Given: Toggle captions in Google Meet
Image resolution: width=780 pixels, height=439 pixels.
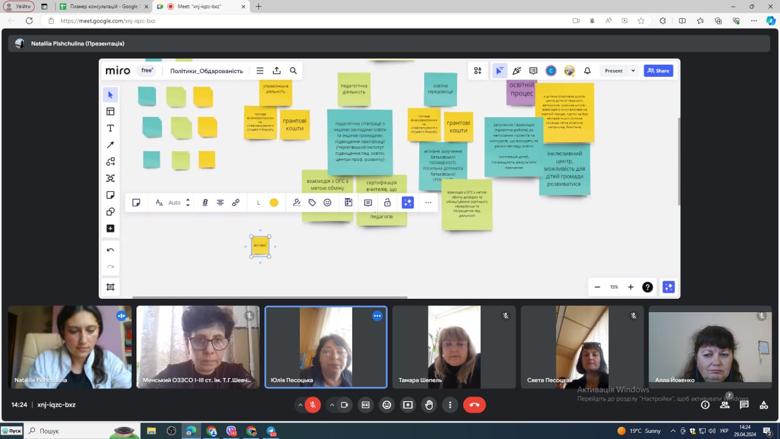Looking at the screenshot, I should click(x=366, y=404).
